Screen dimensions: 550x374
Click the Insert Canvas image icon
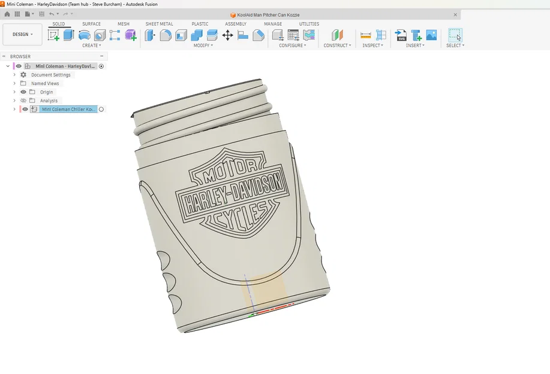pyautogui.click(x=431, y=35)
